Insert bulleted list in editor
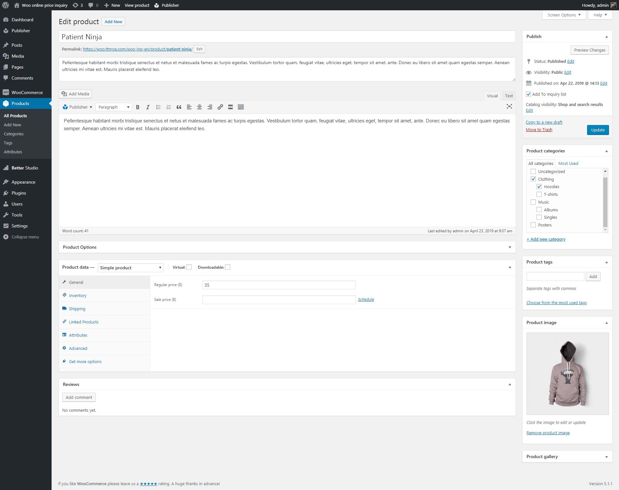 coord(158,107)
